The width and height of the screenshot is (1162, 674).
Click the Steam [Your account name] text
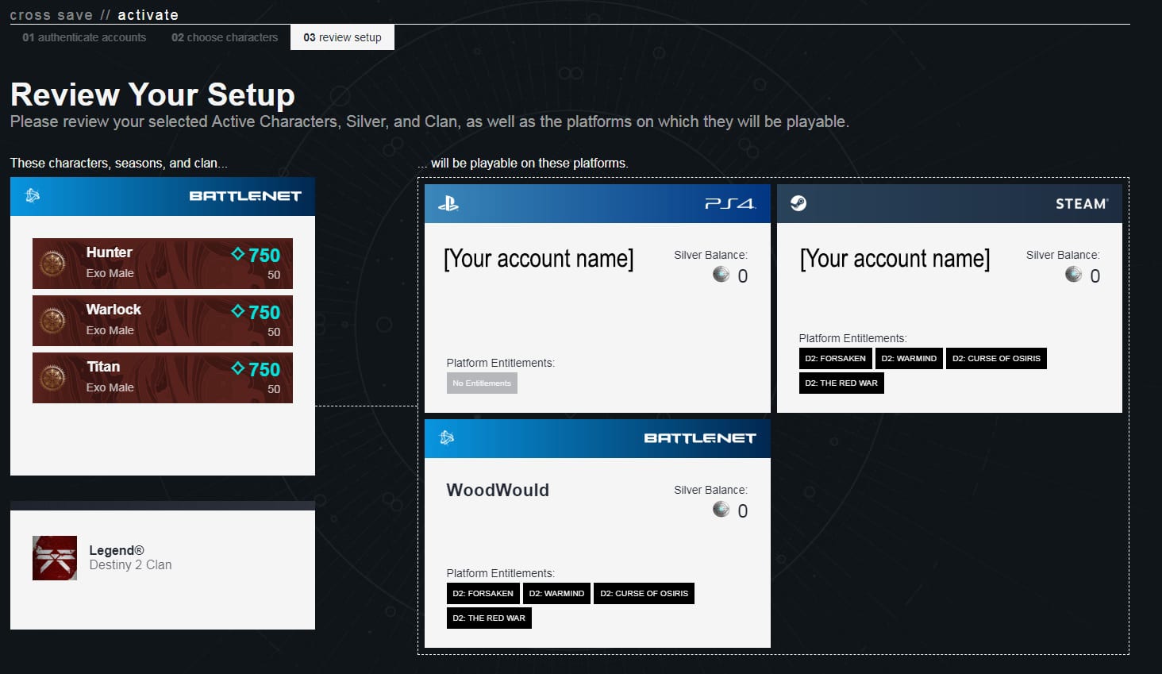pos(895,259)
